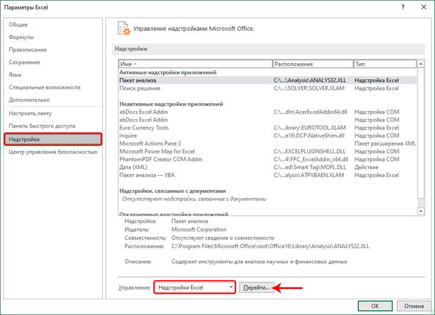435x315 pixels.
Task: Click the C:\...\SOLVER\SOLVER.XLAM location cell
Action: (x=309, y=88)
